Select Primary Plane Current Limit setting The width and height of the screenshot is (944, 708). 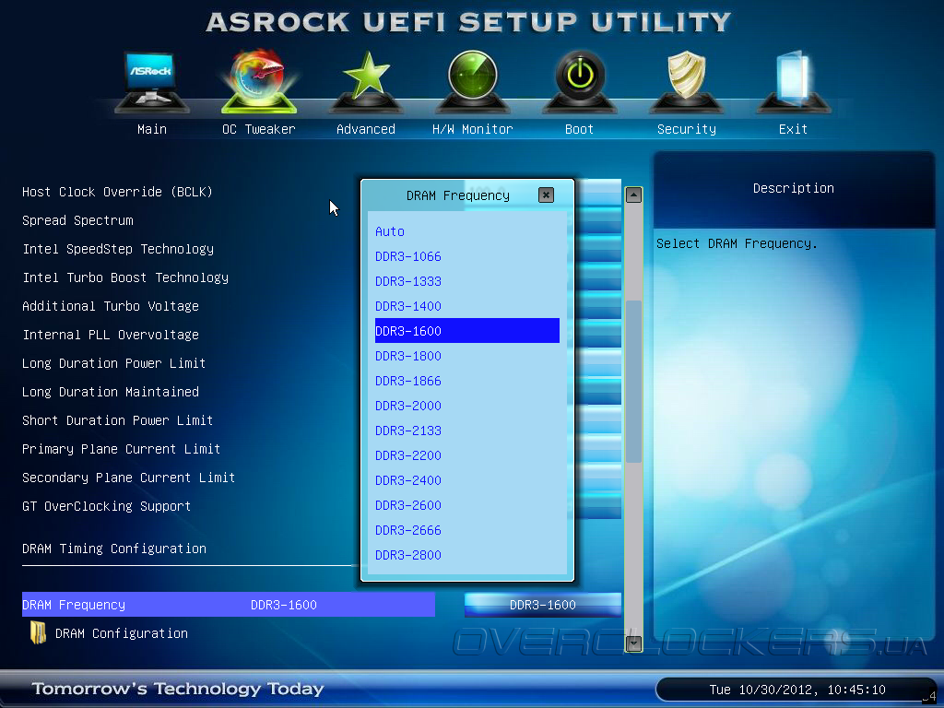click(121, 449)
